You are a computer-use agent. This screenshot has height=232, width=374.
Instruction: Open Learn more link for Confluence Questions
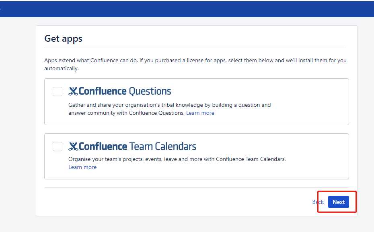pos(200,113)
